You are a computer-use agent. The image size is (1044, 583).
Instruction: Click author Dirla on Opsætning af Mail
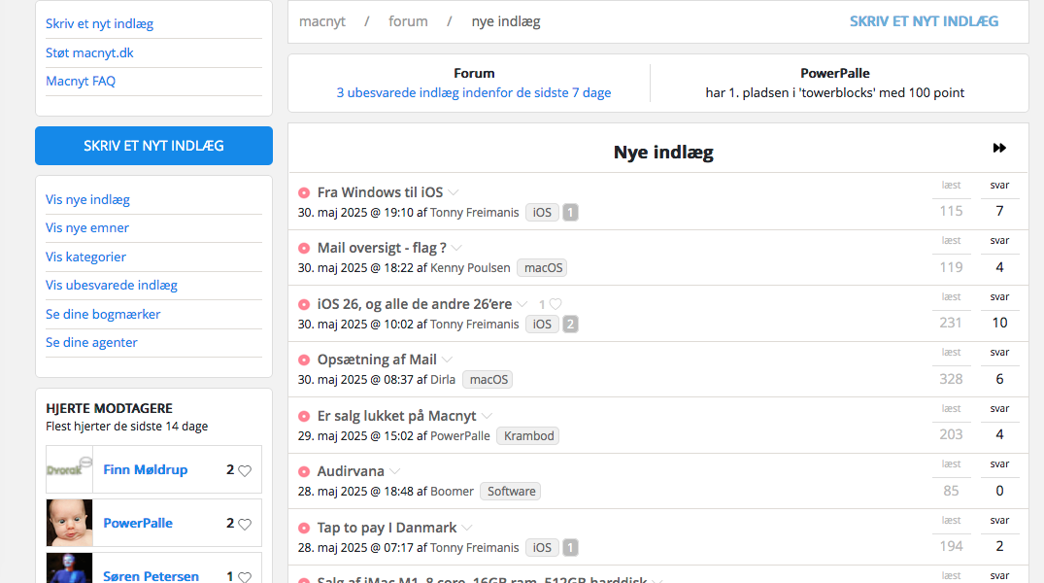(443, 380)
